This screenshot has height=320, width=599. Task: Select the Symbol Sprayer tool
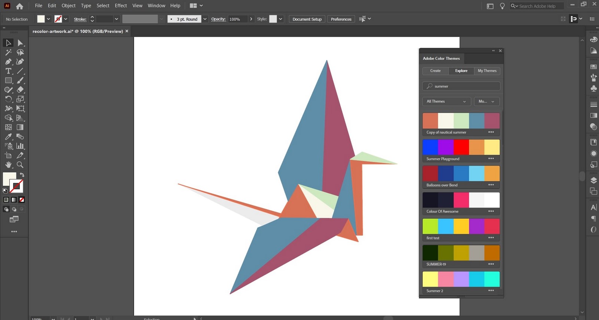[x=8, y=146]
